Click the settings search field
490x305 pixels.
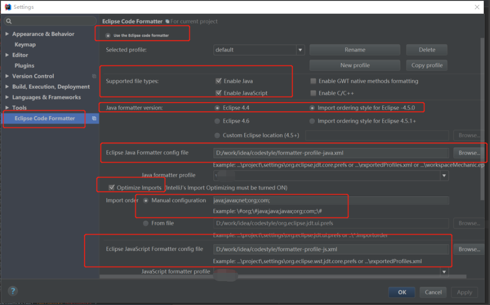pyautogui.click(x=50, y=21)
